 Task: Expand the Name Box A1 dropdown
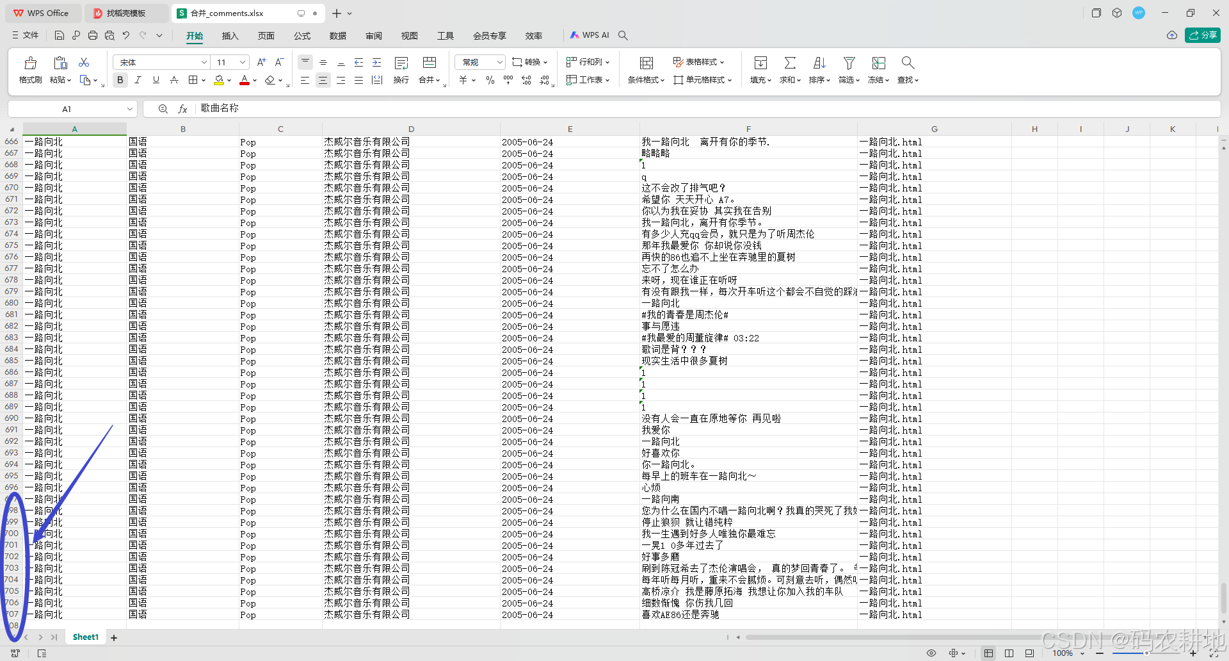click(x=130, y=109)
